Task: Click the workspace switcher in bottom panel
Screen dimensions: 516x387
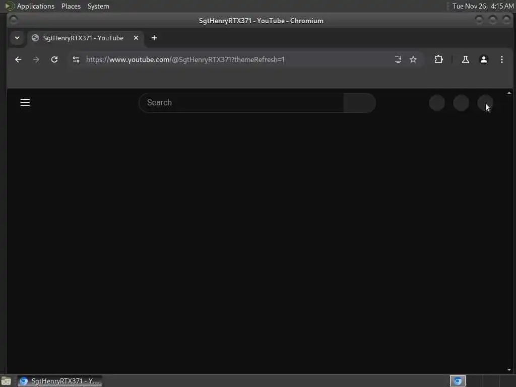Action: point(458,381)
